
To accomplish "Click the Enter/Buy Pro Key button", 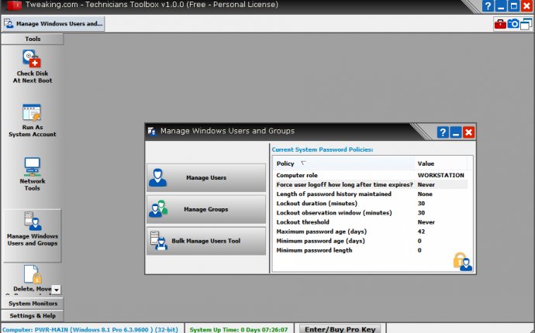I will pos(340,328).
